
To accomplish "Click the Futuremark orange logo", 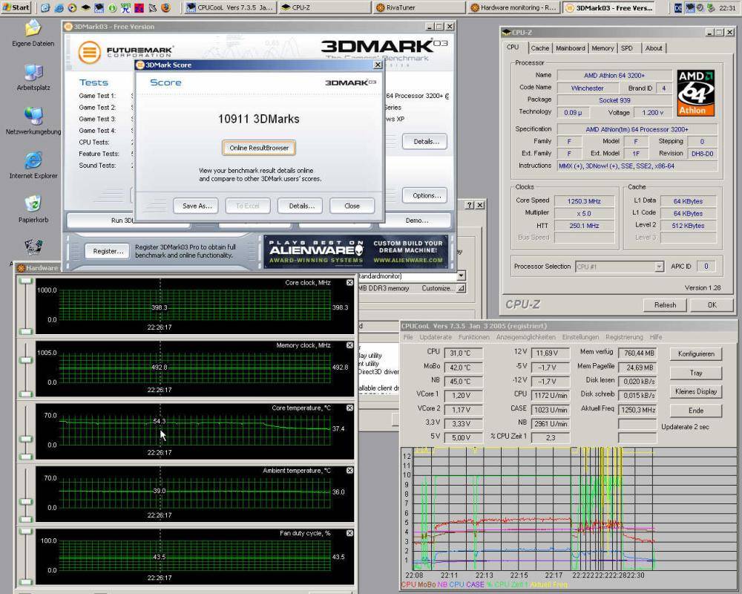I will pos(90,52).
